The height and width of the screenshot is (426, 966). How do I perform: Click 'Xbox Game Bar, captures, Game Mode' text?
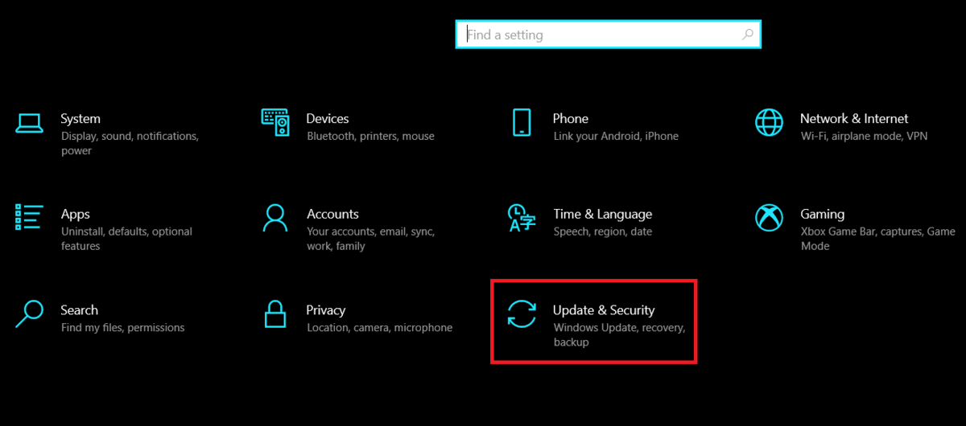[878, 239]
